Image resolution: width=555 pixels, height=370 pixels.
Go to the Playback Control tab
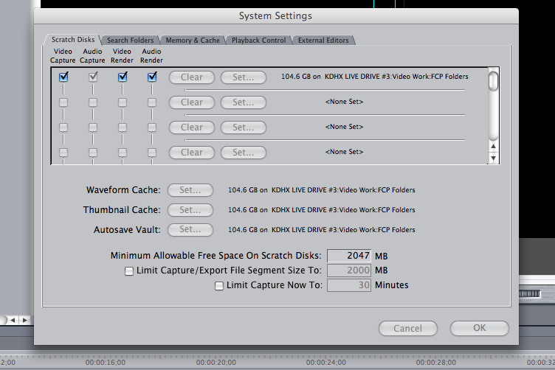(258, 40)
